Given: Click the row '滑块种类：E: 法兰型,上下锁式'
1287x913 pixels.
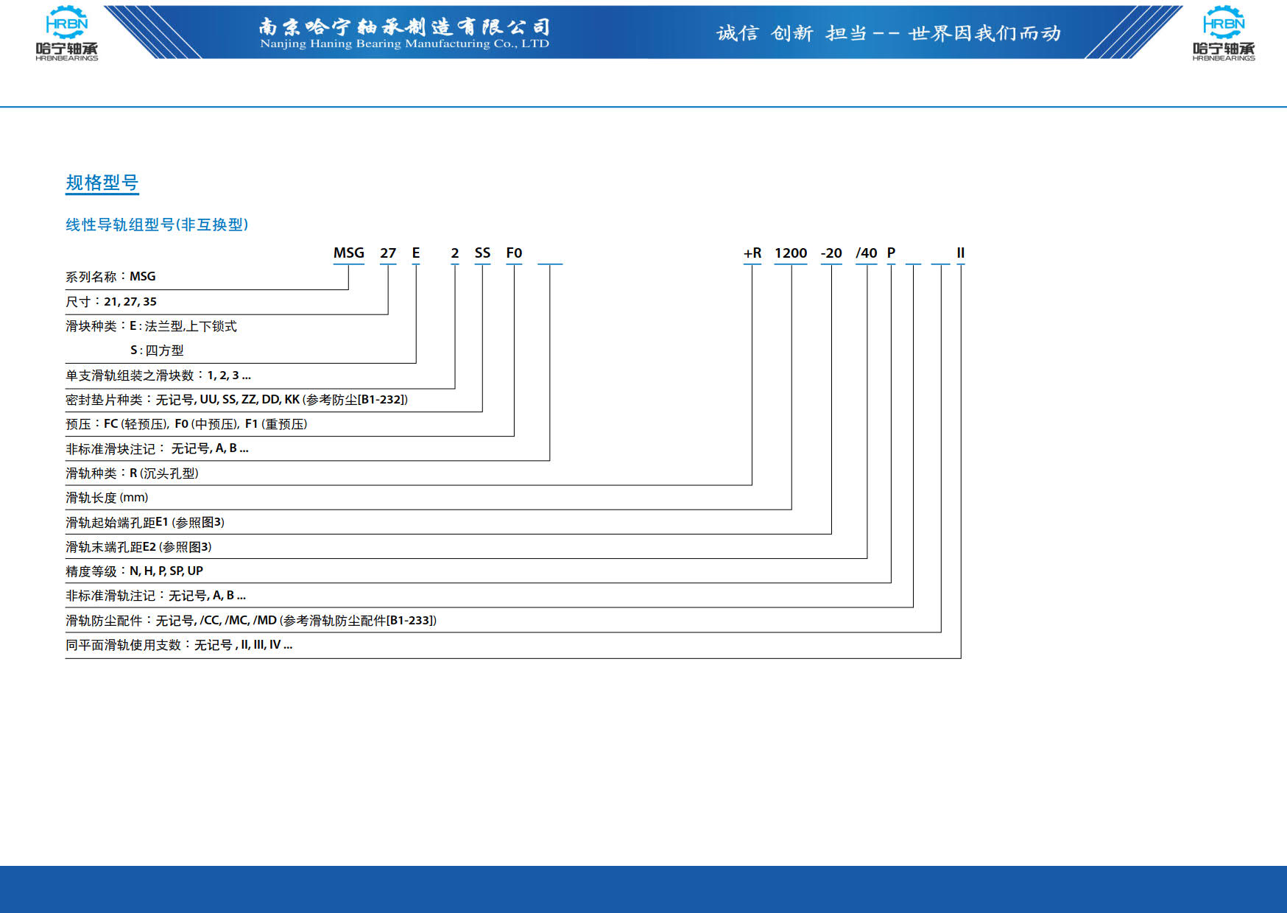Looking at the screenshot, I should pyautogui.click(x=151, y=326).
